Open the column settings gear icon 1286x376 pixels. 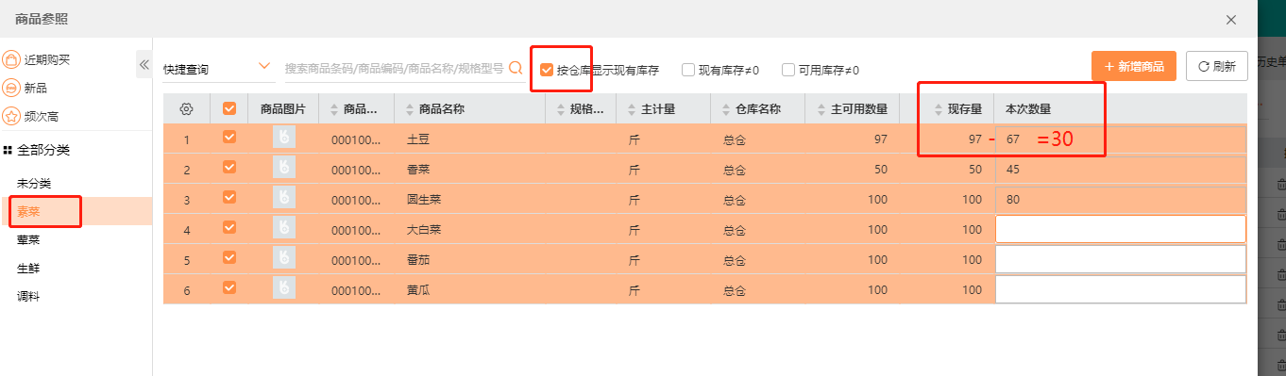click(186, 109)
